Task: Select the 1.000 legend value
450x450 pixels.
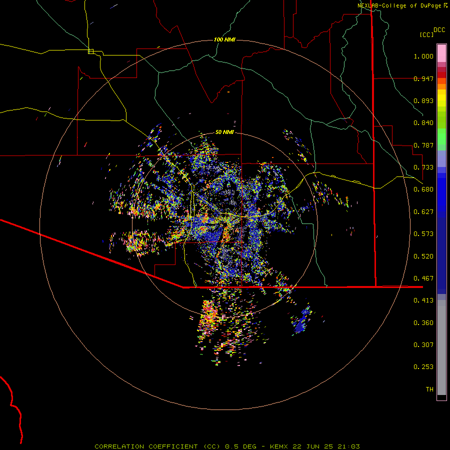Action: [423, 56]
